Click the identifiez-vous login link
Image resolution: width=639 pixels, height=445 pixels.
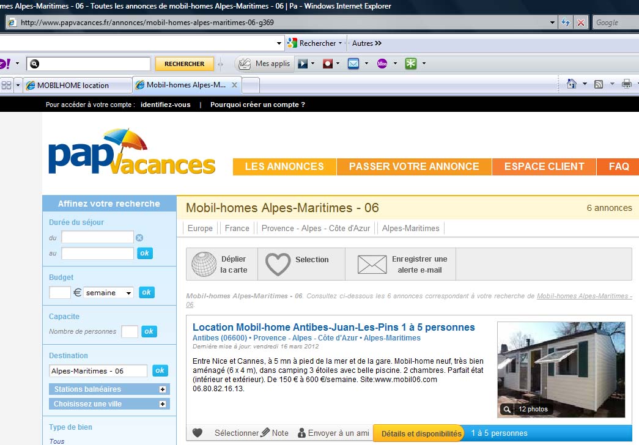tap(166, 105)
